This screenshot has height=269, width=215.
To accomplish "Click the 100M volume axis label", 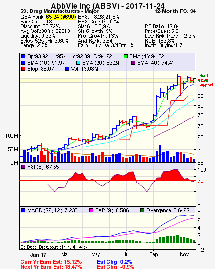I will pyautogui.click(x=11, y=136).
